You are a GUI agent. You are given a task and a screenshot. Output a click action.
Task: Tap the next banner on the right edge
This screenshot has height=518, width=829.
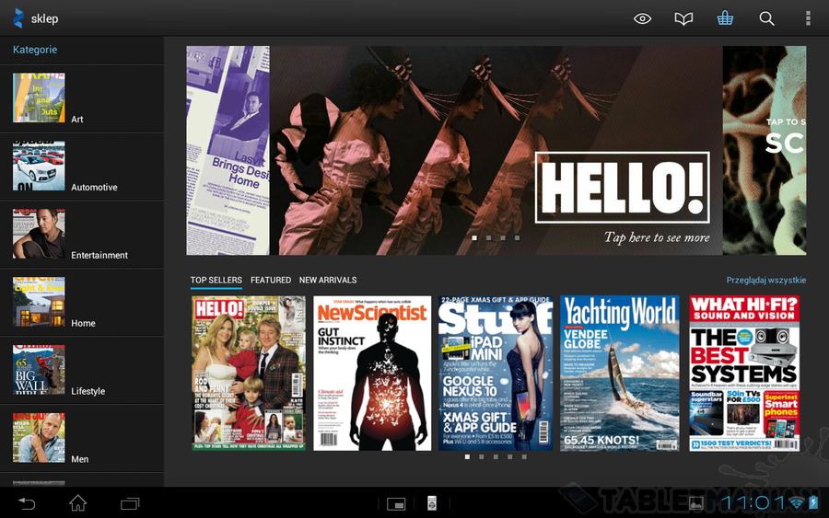point(765,151)
